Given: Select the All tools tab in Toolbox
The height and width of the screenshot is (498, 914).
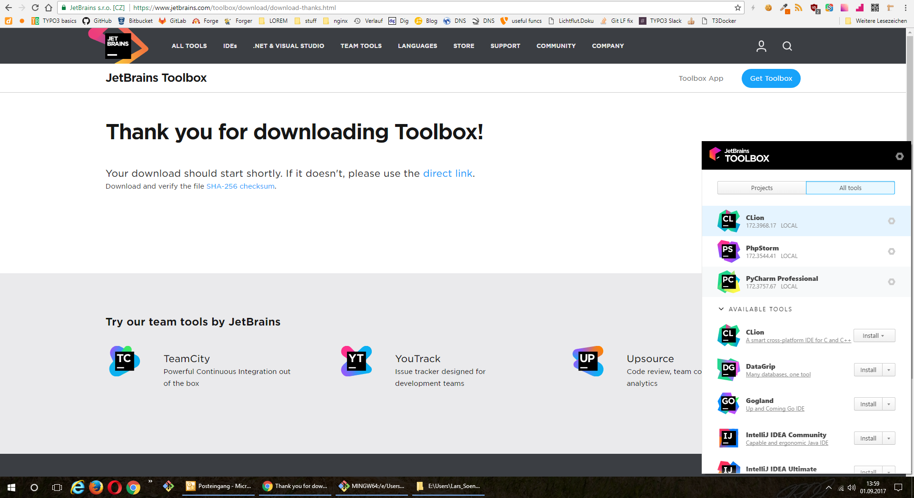Looking at the screenshot, I should 850,188.
